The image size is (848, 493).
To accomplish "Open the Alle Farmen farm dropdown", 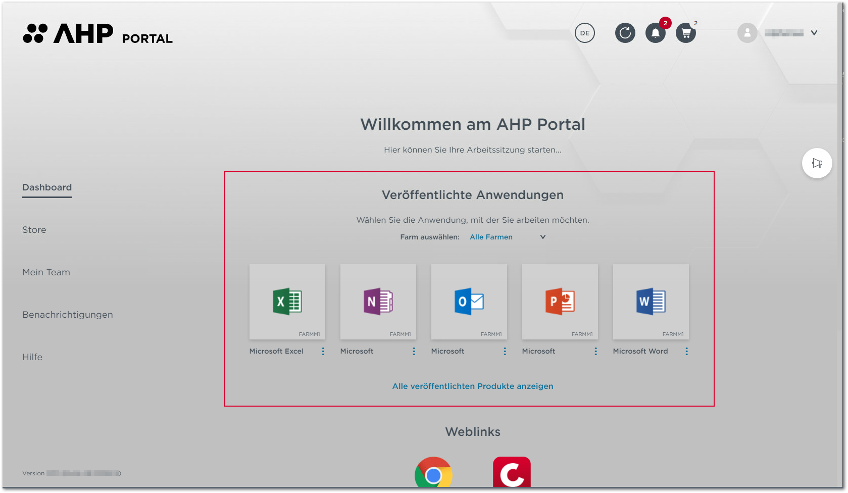I will [508, 237].
